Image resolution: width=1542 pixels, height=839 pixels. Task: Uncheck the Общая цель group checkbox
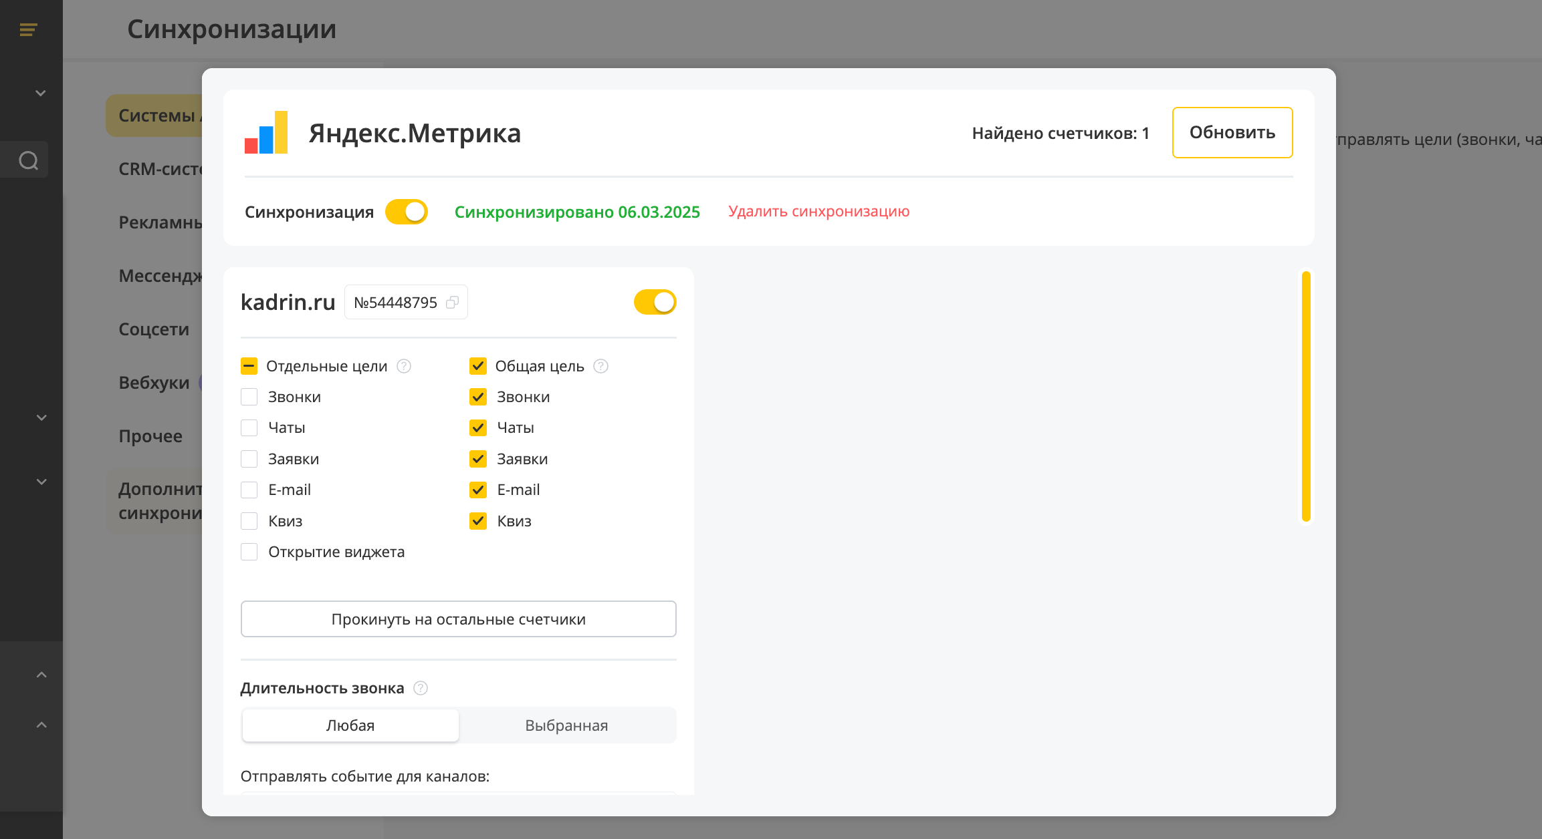click(478, 366)
